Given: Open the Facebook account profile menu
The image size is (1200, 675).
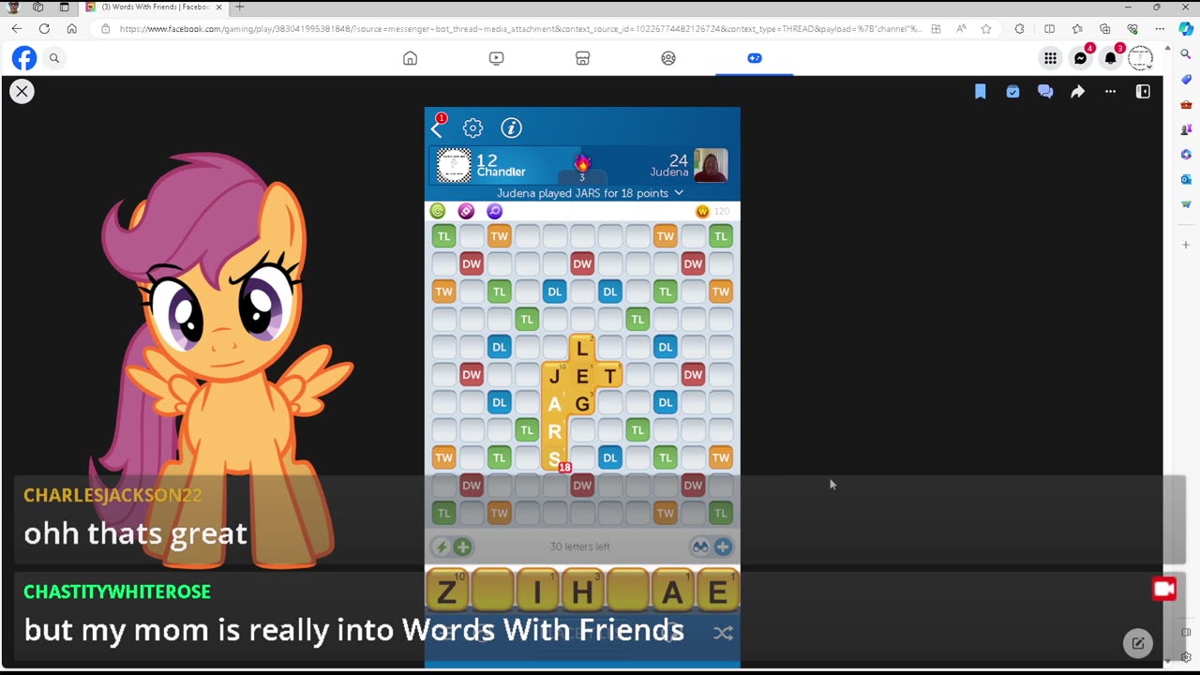Looking at the screenshot, I should click(x=1140, y=58).
